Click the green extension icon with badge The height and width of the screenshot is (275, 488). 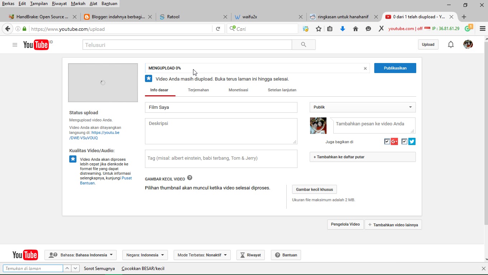tap(468, 28)
